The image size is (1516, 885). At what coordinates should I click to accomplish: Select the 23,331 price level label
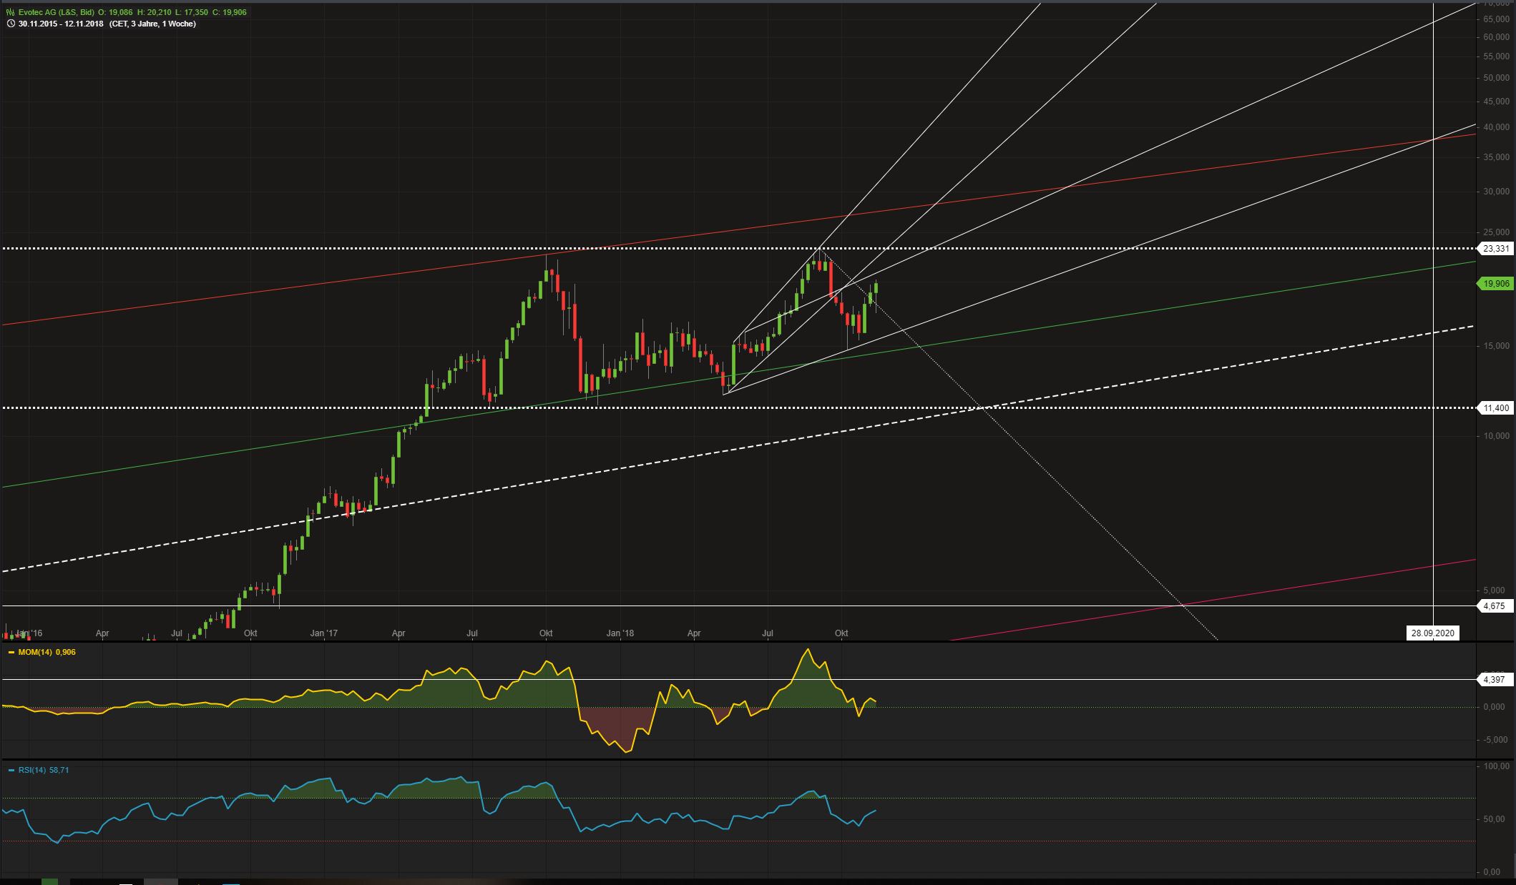pyautogui.click(x=1495, y=249)
